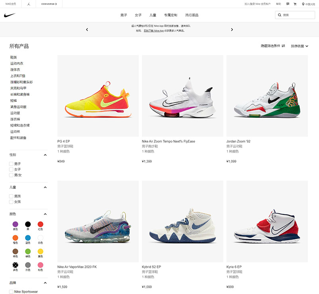Pick the purple color swatch
Image resolution: width=319 pixels, height=294 pixels.
click(15, 224)
